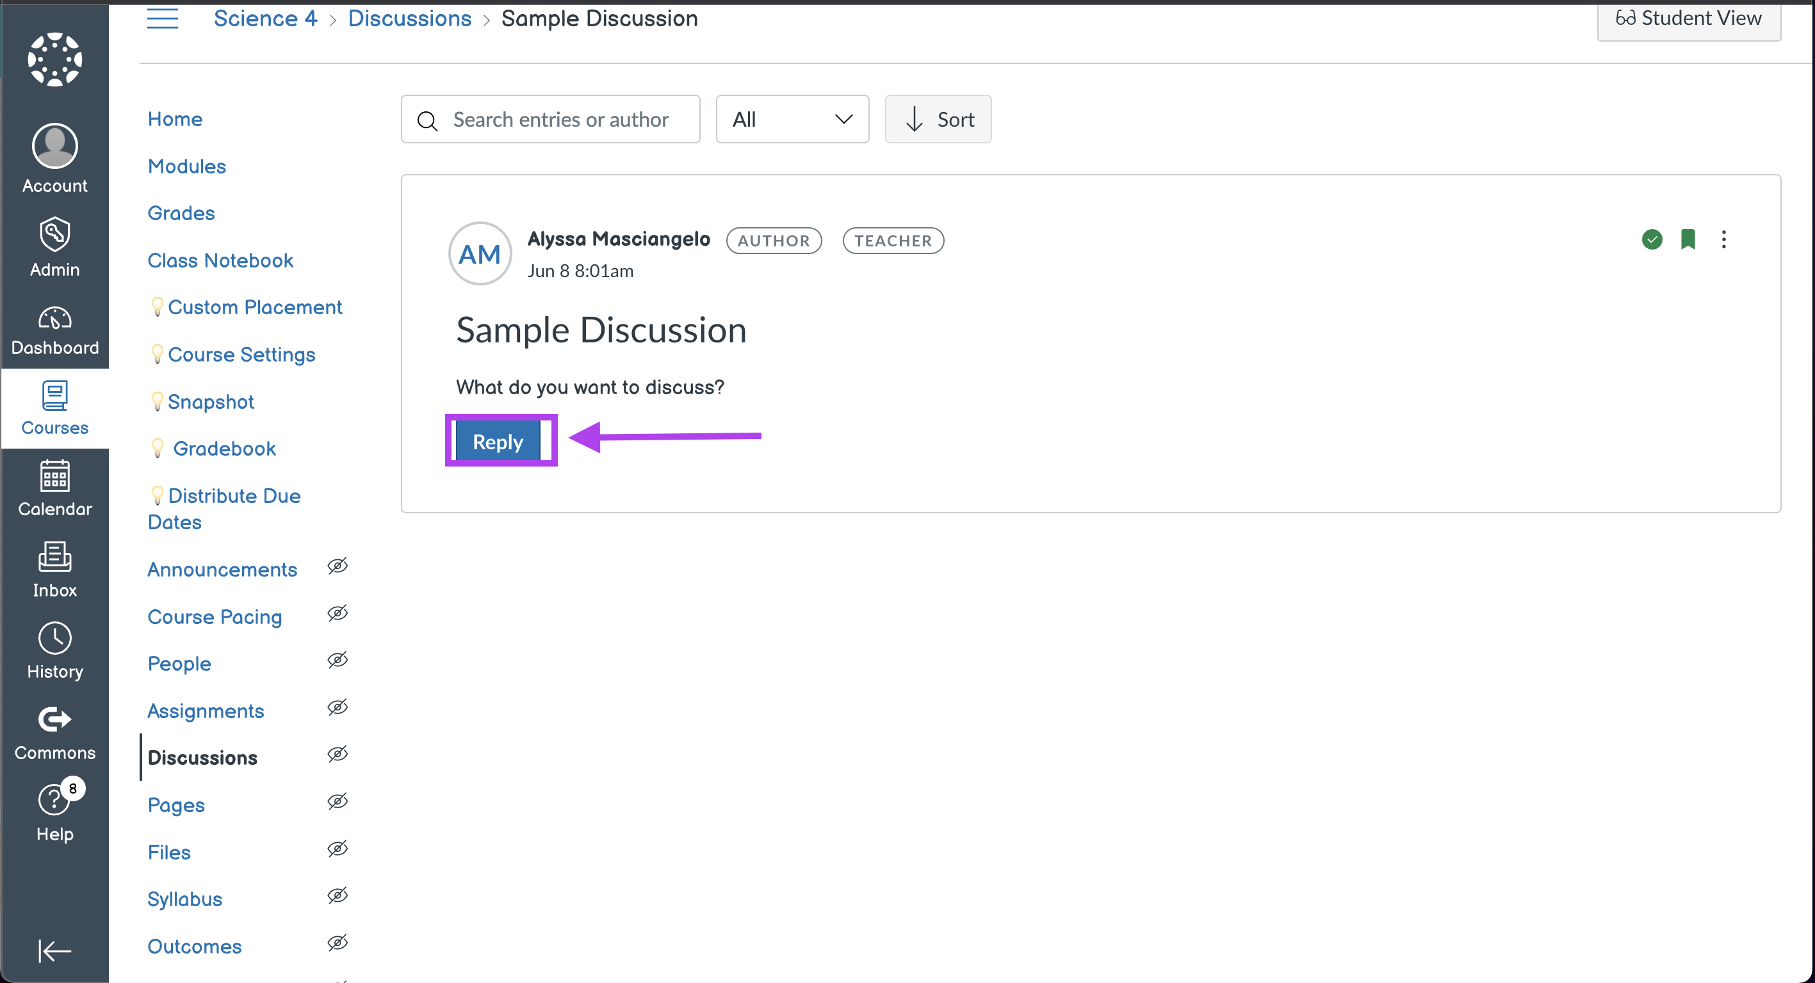Sort the discussion entries
This screenshot has width=1815, height=983.
click(938, 119)
